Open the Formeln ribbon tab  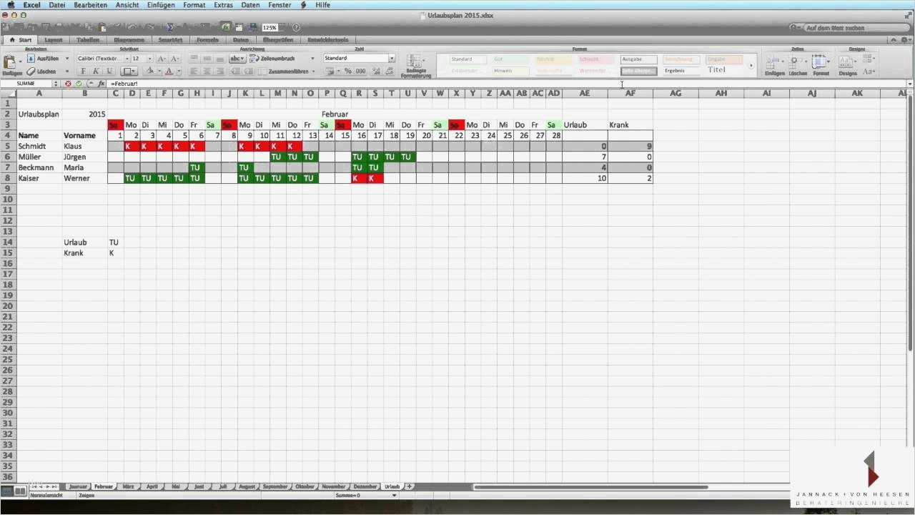click(x=207, y=40)
